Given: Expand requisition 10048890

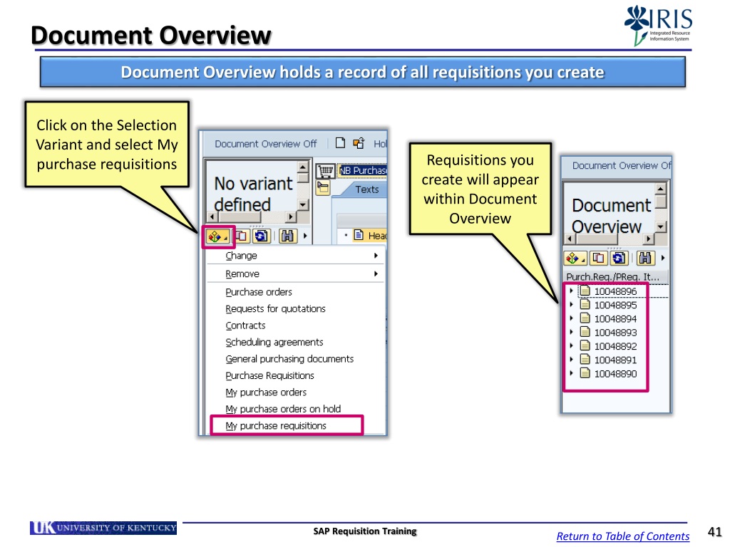Looking at the screenshot, I should (x=571, y=373).
